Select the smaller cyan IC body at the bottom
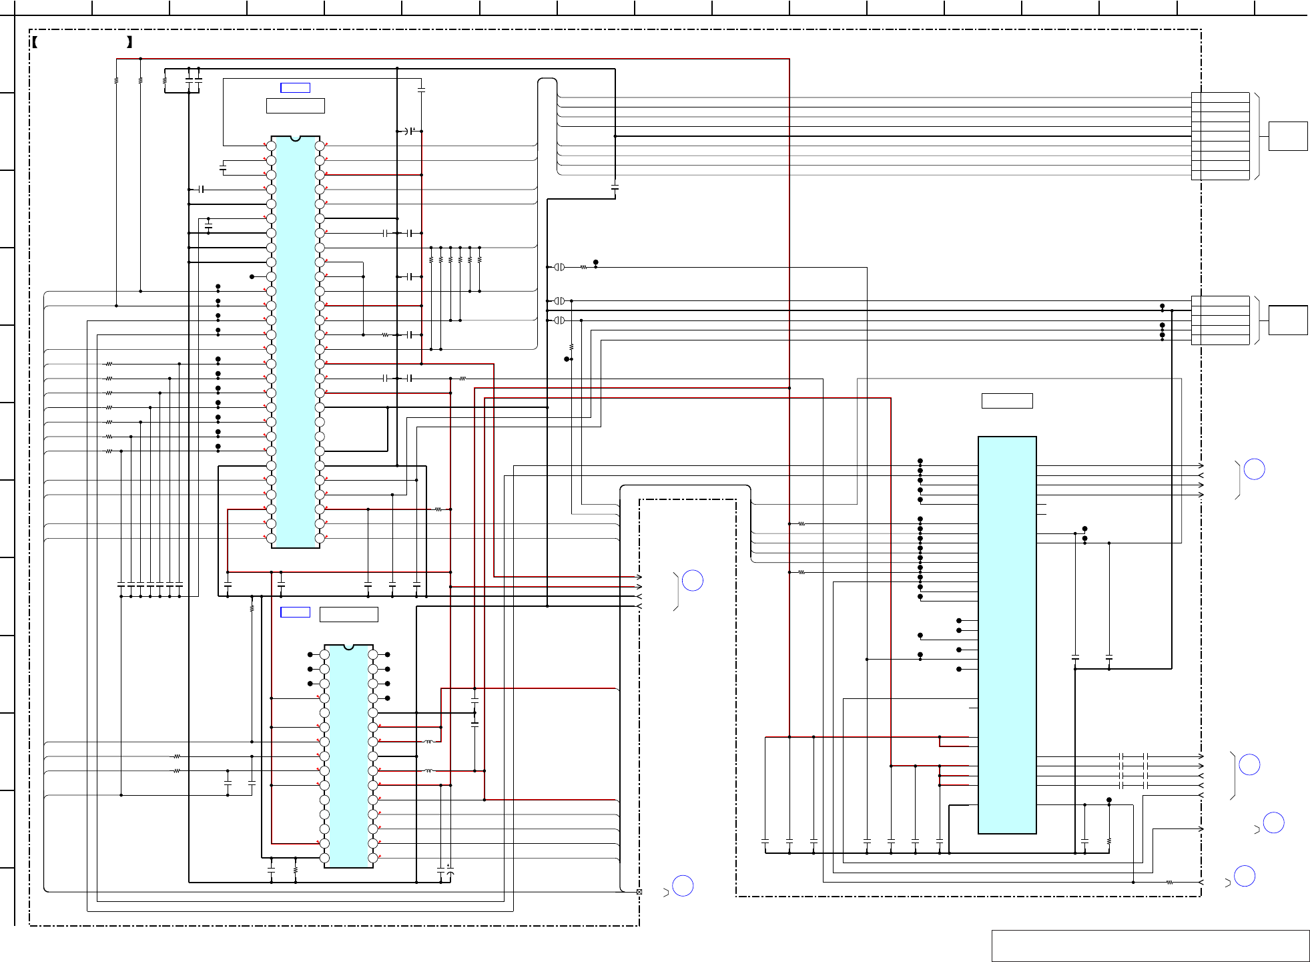This screenshot has height=962, width=1310. pos(348,756)
